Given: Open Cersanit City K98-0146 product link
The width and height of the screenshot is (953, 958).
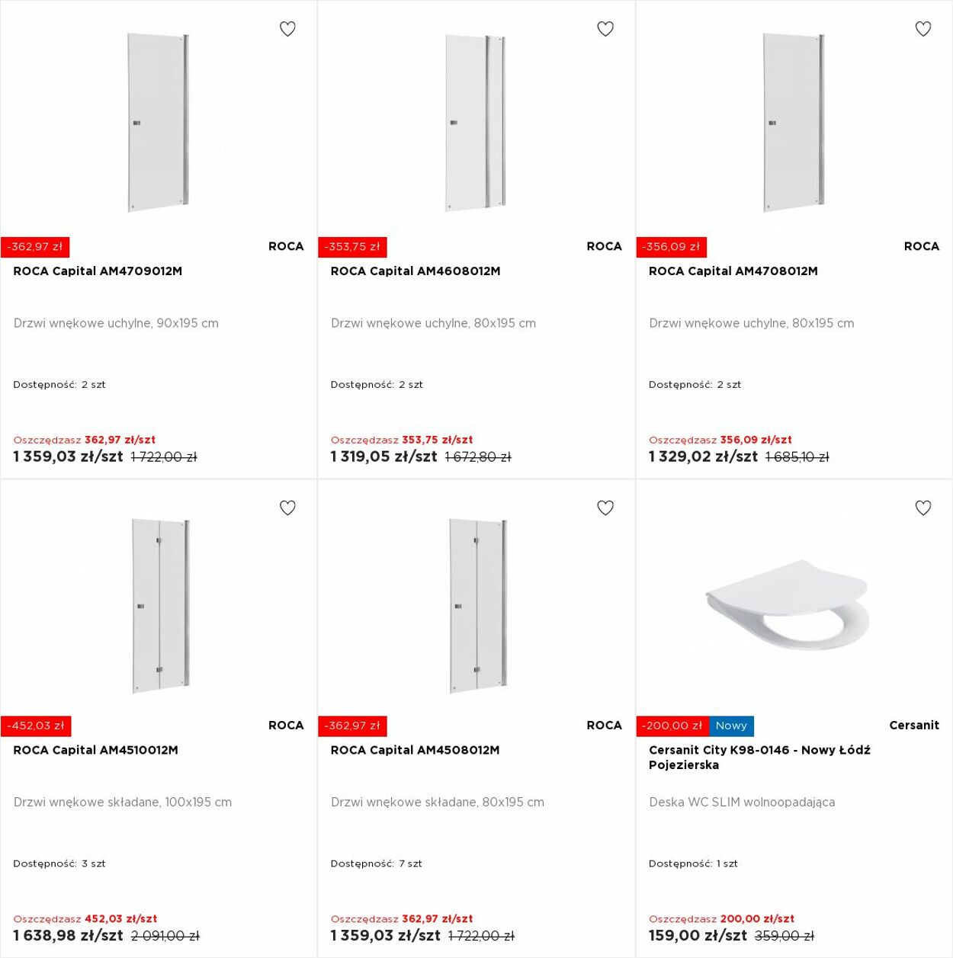Looking at the screenshot, I should click(x=759, y=758).
